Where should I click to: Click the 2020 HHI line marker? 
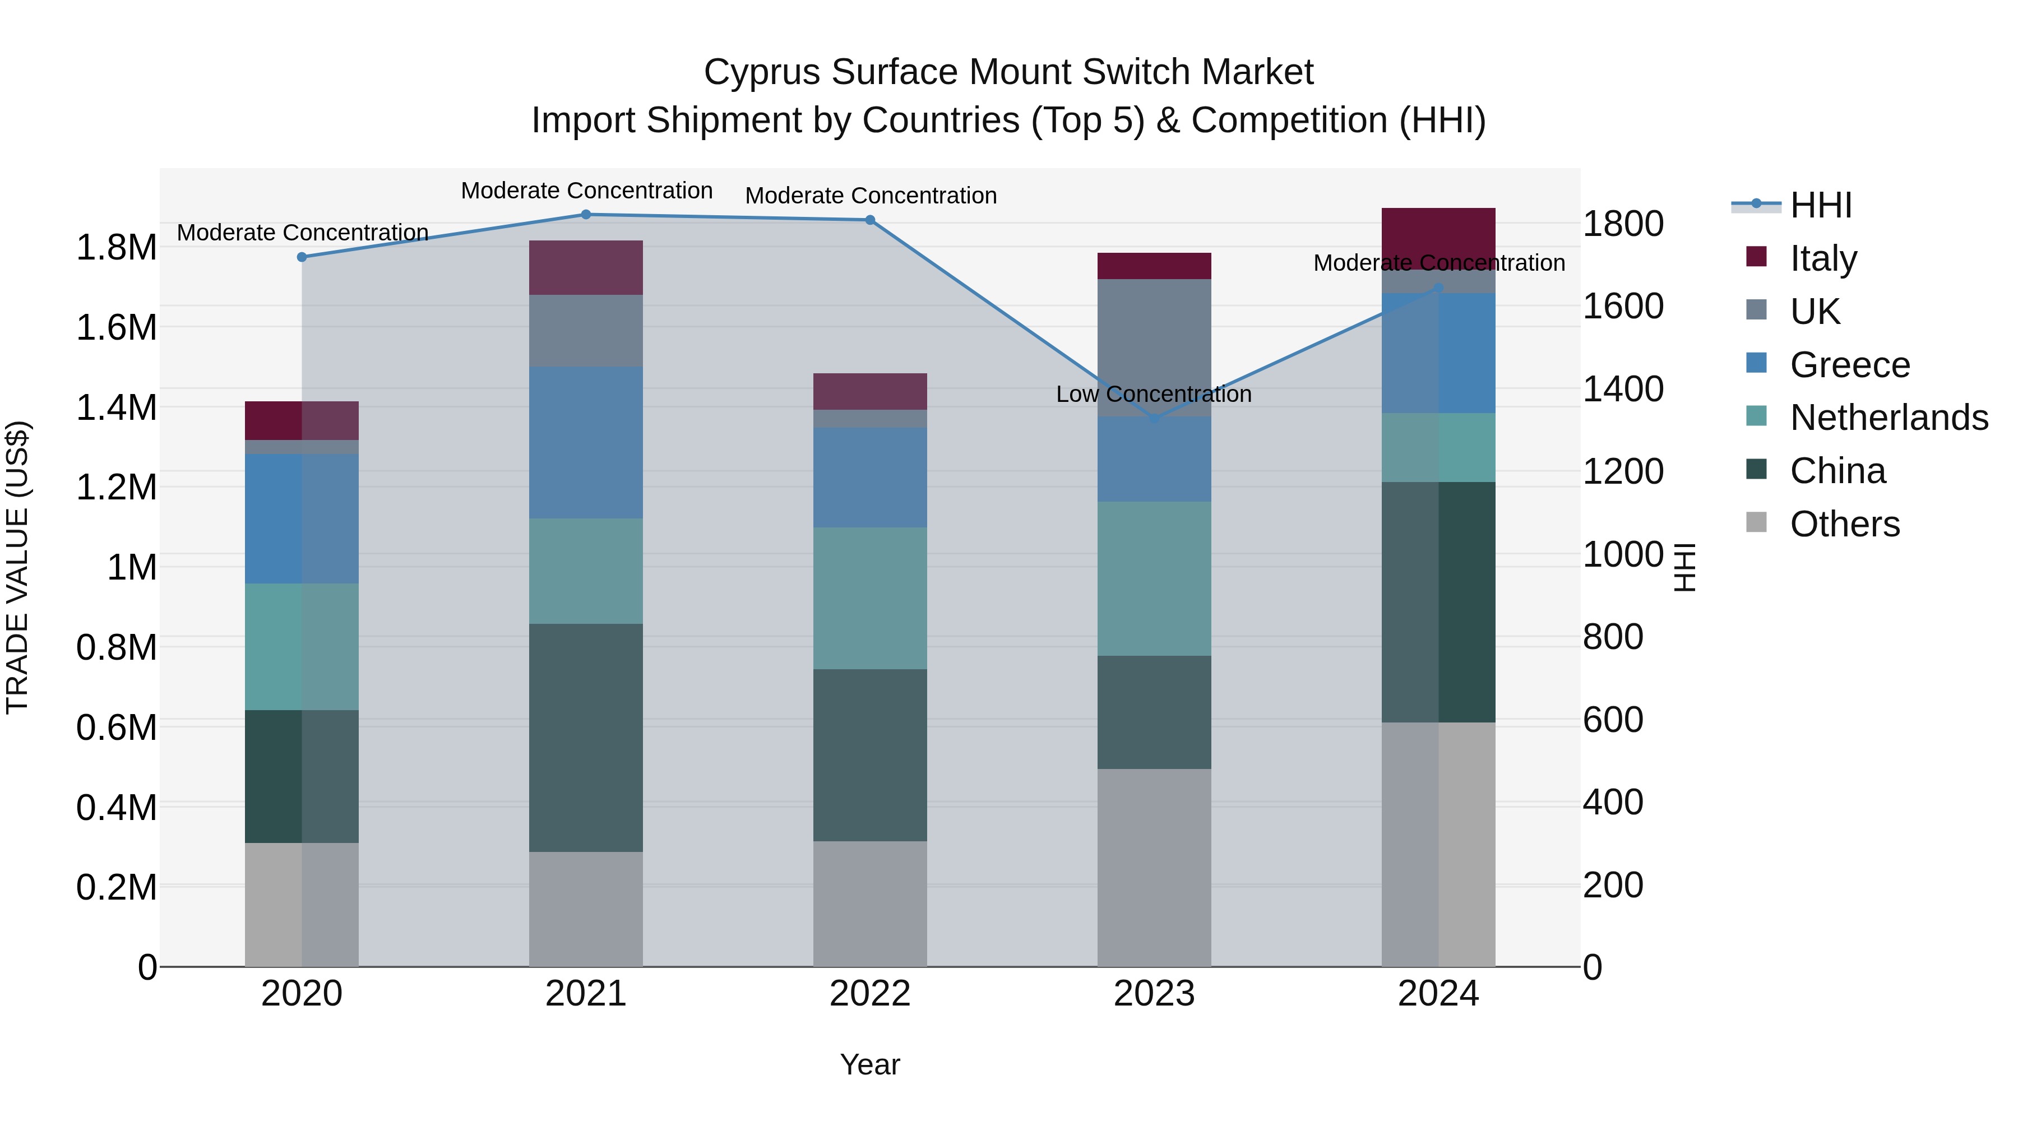coord(302,257)
